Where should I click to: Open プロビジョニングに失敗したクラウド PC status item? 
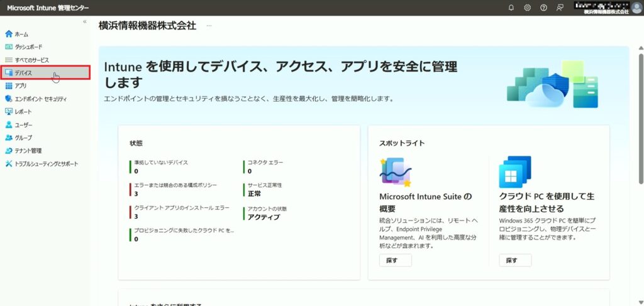[184, 231]
